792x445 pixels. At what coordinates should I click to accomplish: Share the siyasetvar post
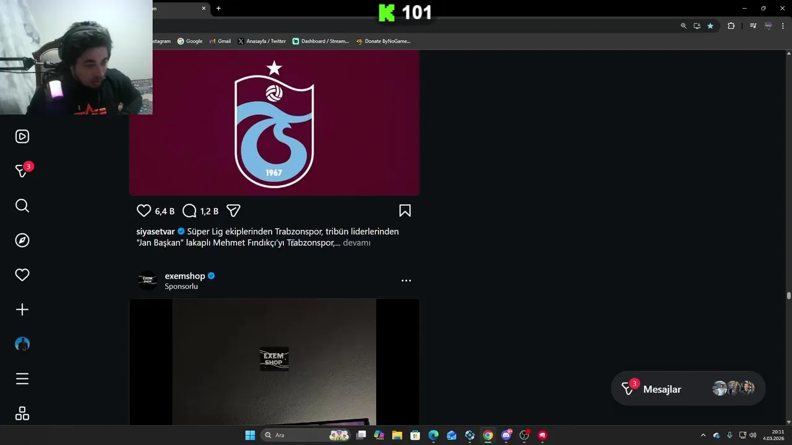(x=233, y=211)
